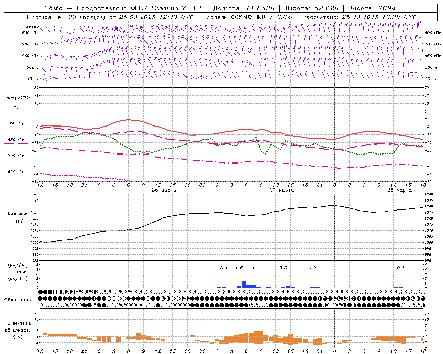Click the "850 гПа" temperature legend entry

[x=16, y=140]
